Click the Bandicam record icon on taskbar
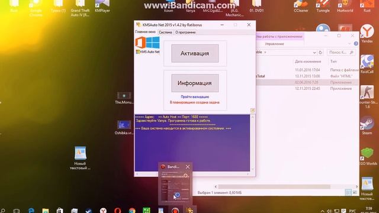The width and height of the screenshot is (379, 213). [175, 211]
